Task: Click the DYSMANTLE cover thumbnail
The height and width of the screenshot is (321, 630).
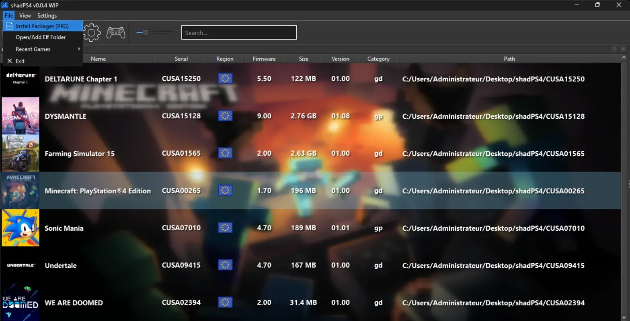Action: (x=21, y=116)
